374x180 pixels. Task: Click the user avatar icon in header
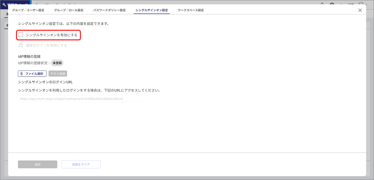pos(361,4)
